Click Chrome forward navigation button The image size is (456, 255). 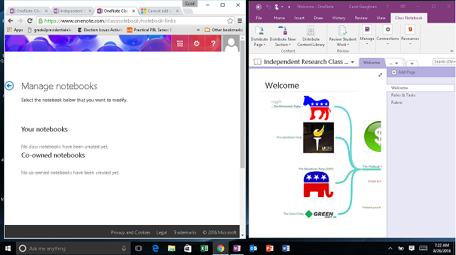coord(20,21)
